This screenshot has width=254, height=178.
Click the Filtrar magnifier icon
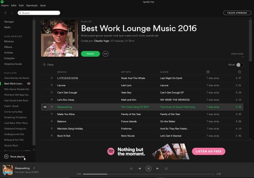44,65
